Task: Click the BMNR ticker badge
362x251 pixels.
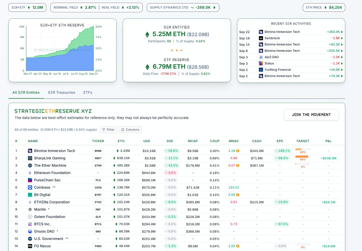Action: (x=98, y=151)
